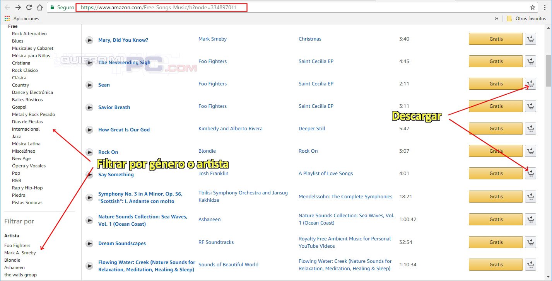
Task: Play Flowing Water: Creek track
Action: (x=89, y=266)
